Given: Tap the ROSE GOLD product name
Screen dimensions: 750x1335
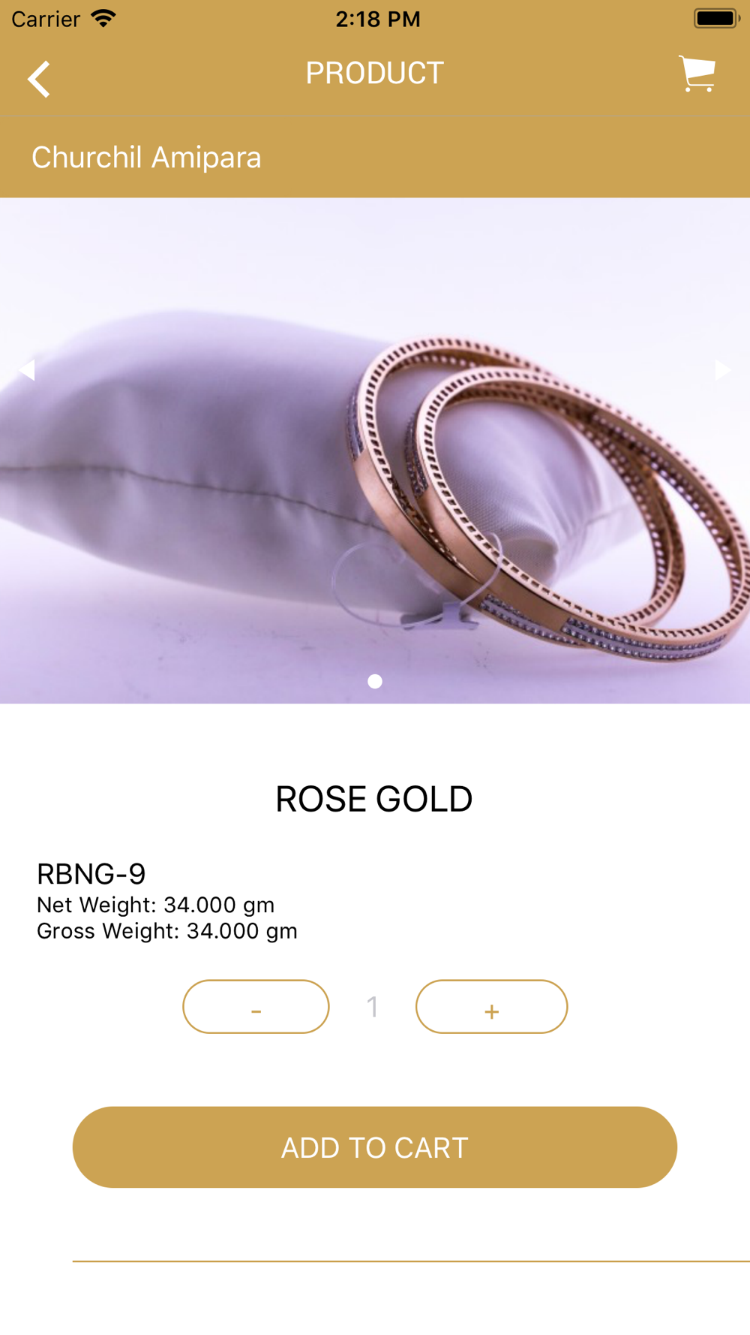Looking at the screenshot, I should (374, 799).
